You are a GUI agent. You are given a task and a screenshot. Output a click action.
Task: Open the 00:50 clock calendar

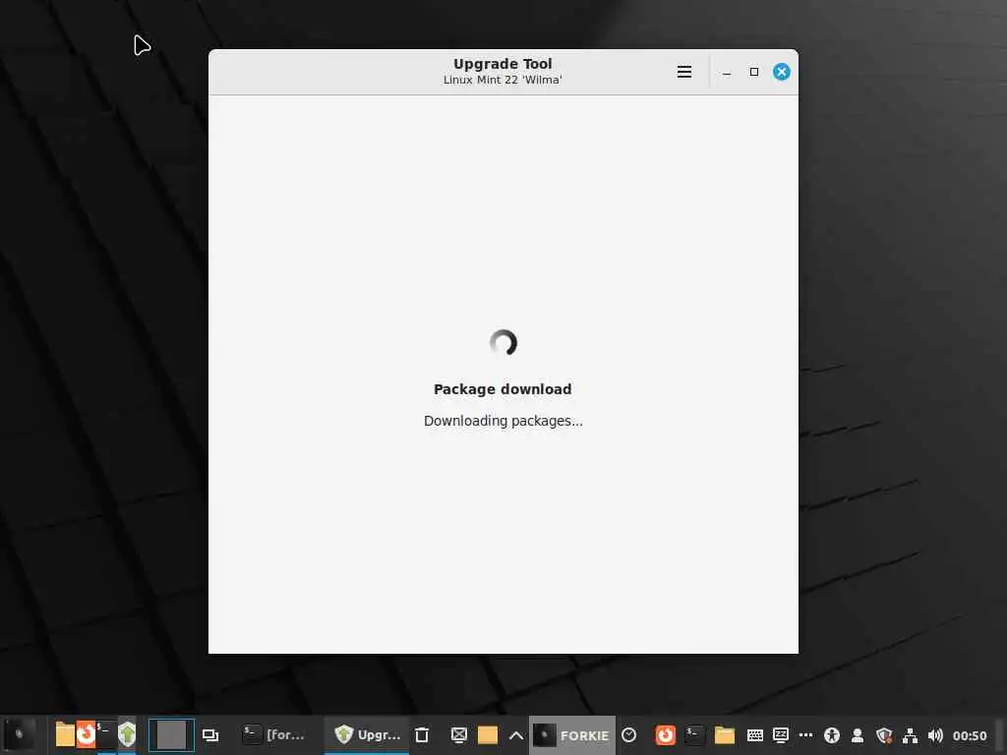[969, 735]
